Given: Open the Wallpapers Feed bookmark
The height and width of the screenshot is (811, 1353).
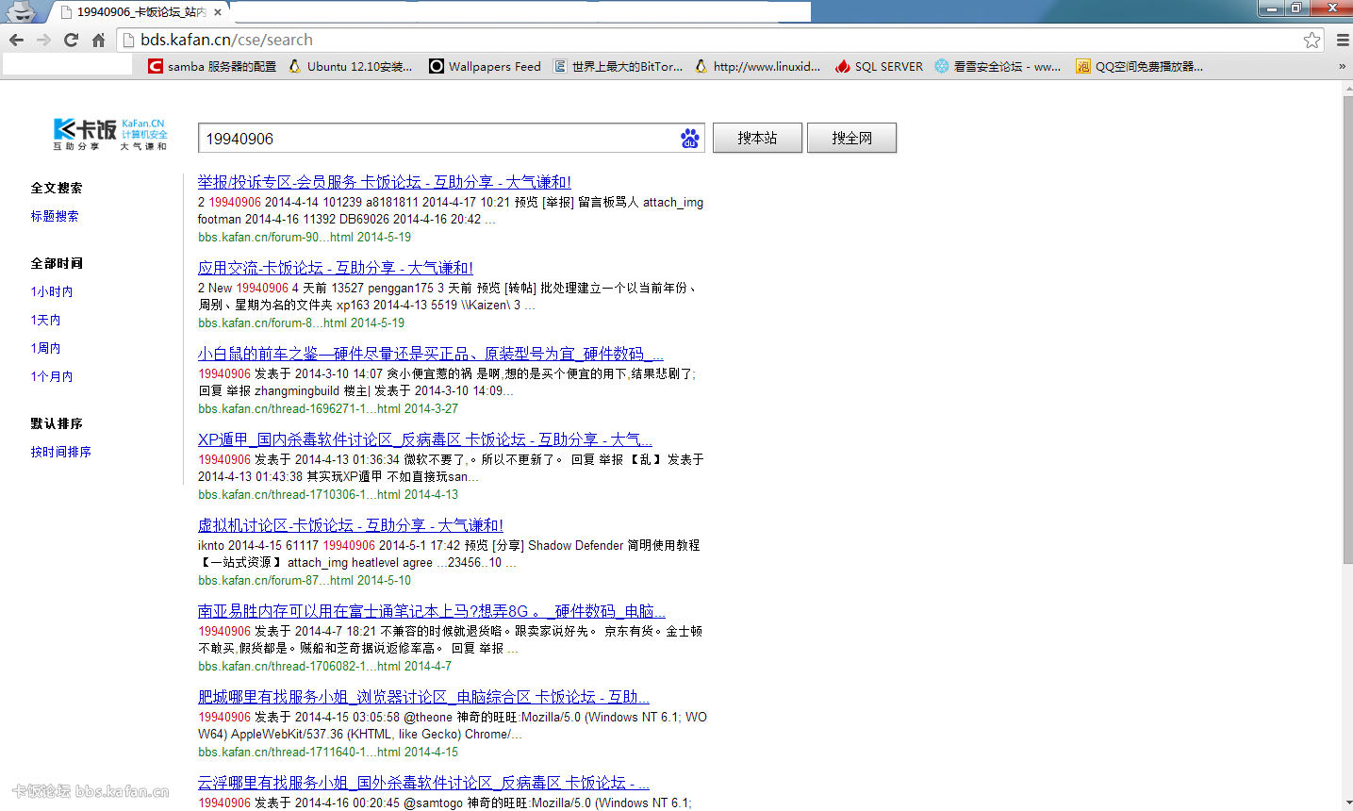Looking at the screenshot, I should coord(485,66).
